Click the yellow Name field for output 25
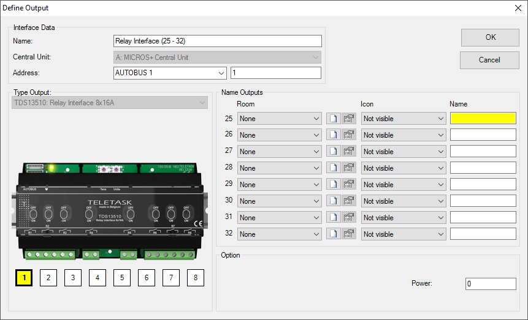The image size is (528, 320). [483, 119]
